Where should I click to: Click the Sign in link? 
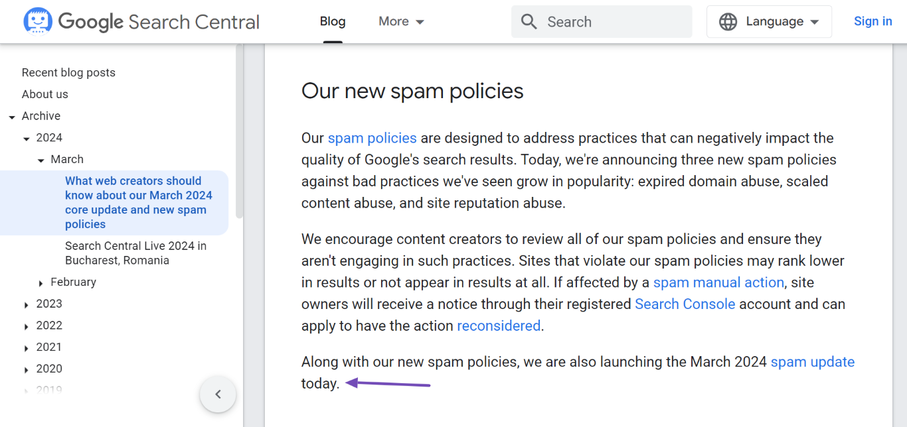tap(872, 21)
